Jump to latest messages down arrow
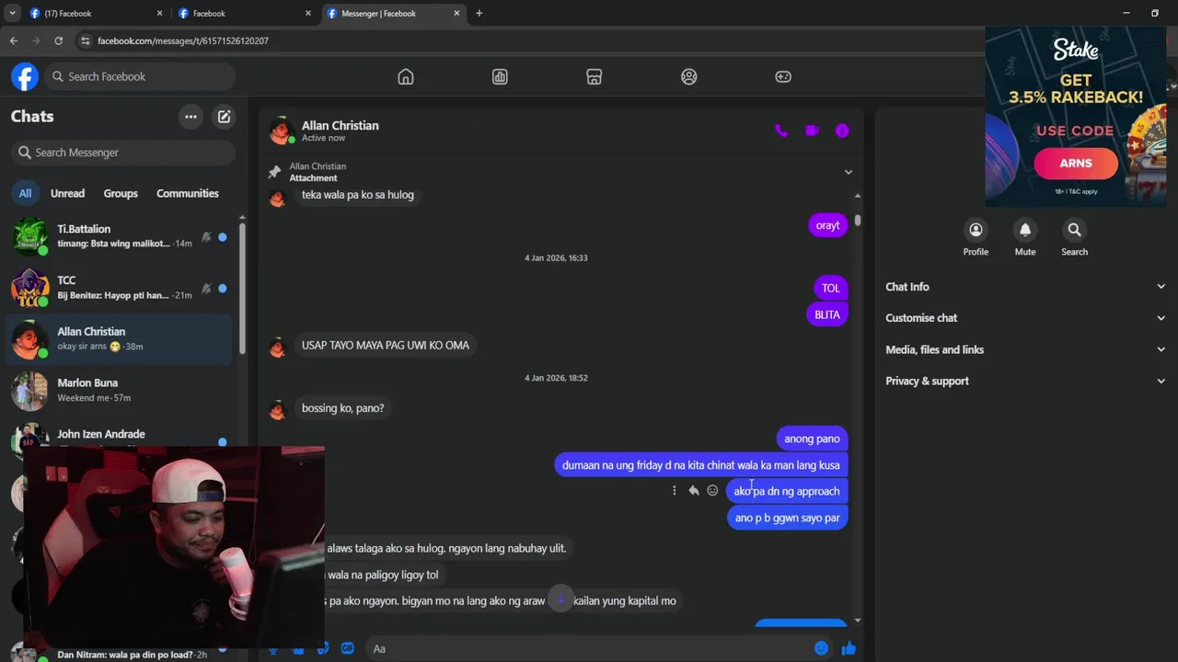The image size is (1178, 662). (x=560, y=599)
